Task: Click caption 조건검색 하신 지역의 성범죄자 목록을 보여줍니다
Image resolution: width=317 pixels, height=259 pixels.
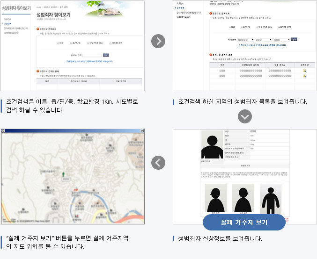Action: click(243, 101)
